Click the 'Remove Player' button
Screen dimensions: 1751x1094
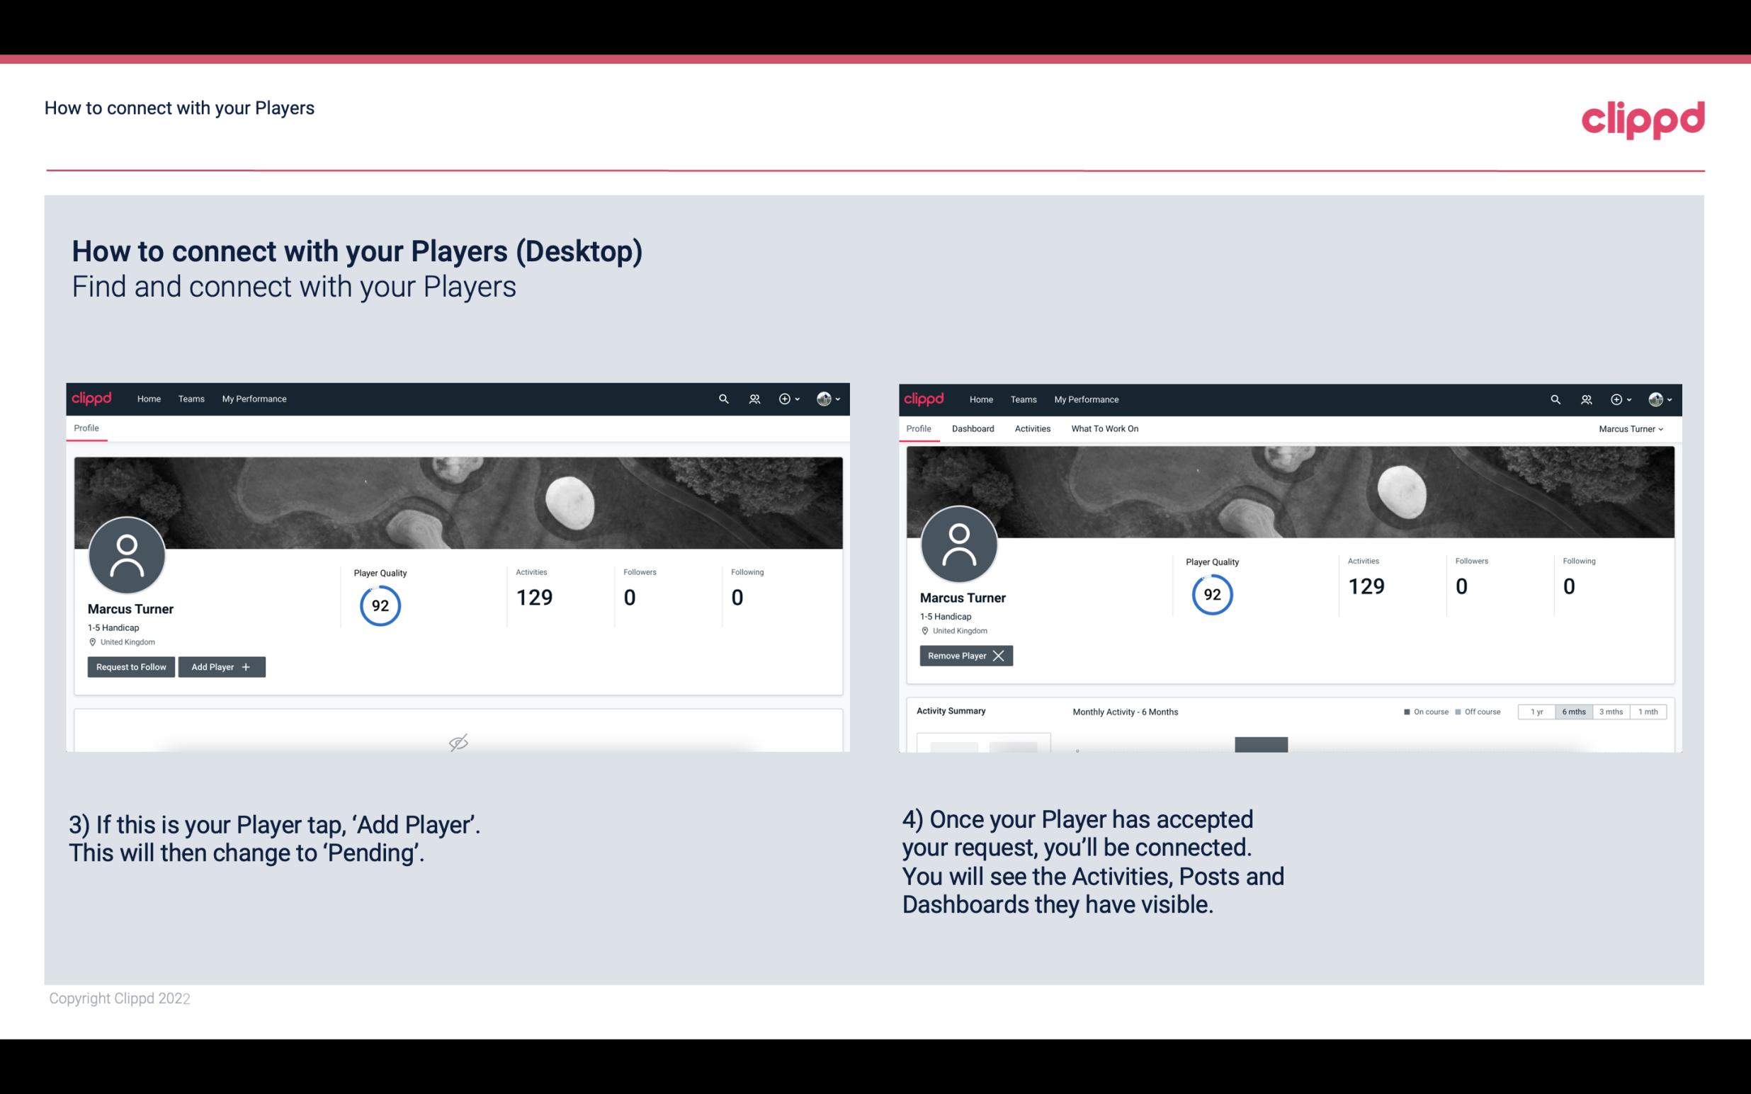pos(963,656)
